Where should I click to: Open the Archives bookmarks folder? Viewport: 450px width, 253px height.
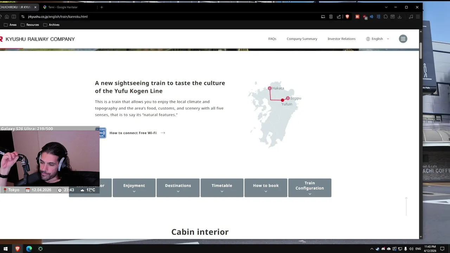[x=51, y=25]
